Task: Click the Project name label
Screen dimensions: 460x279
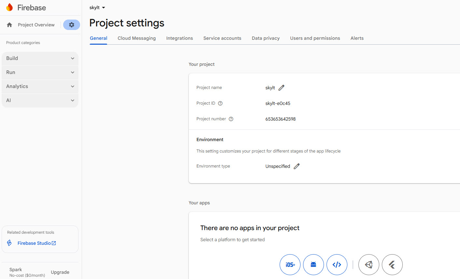Action: pos(209,88)
